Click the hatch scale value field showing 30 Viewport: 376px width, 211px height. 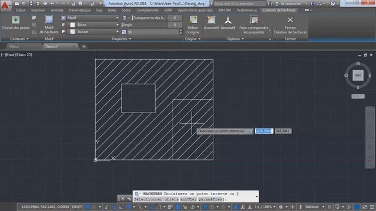(153, 32)
